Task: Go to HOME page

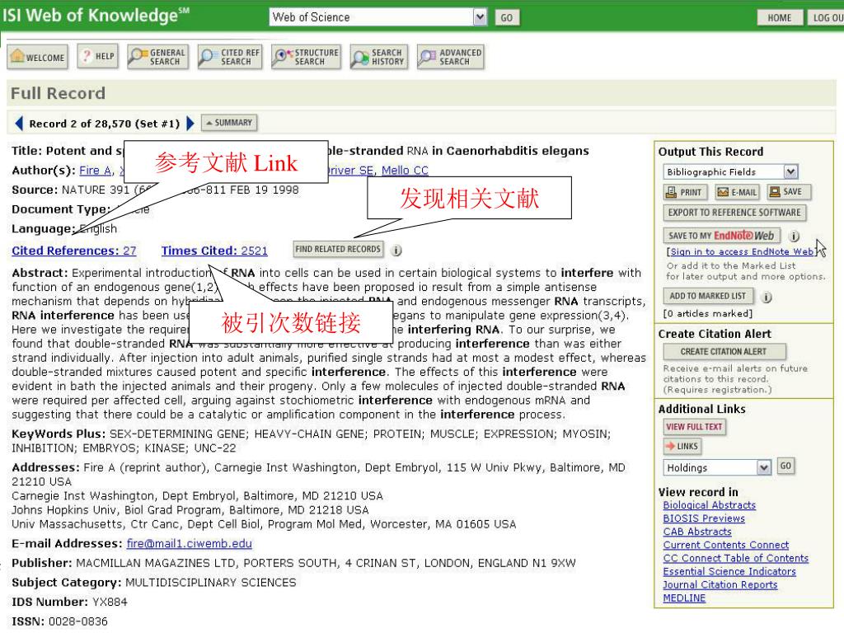Action: (x=780, y=18)
